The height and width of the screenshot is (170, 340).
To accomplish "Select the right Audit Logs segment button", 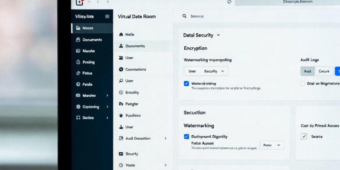I will tap(324, 71).
